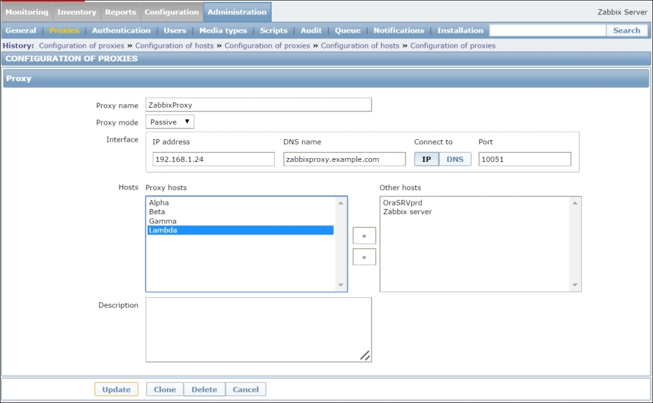The height and width of the screenshot is (403, 653).
Task: Open Media types submenu
Action: (x=223, y=31)
